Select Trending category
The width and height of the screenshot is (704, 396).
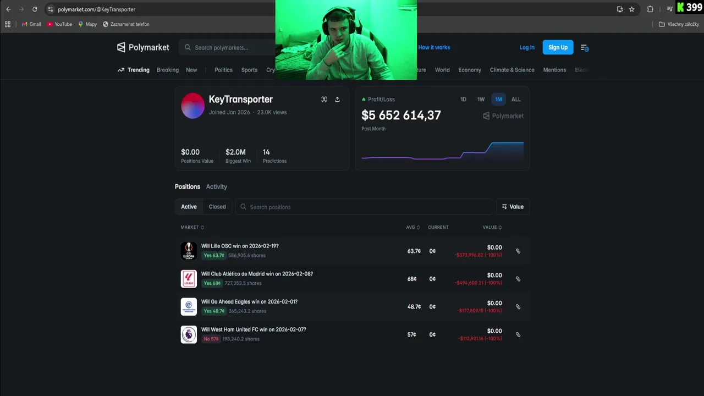pos(134,70)
